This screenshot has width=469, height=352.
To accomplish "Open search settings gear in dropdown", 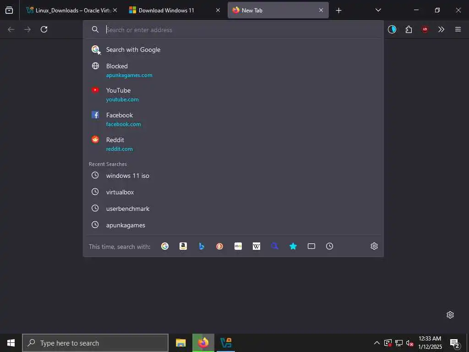I will 374,246.
